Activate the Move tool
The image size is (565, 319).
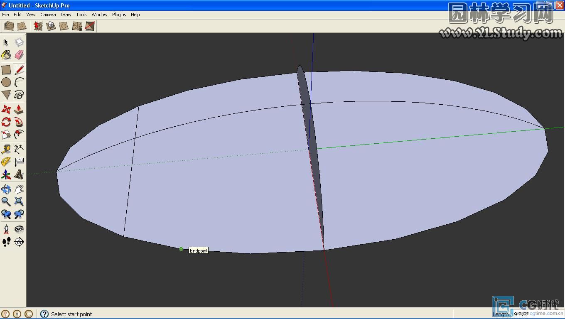6,110
